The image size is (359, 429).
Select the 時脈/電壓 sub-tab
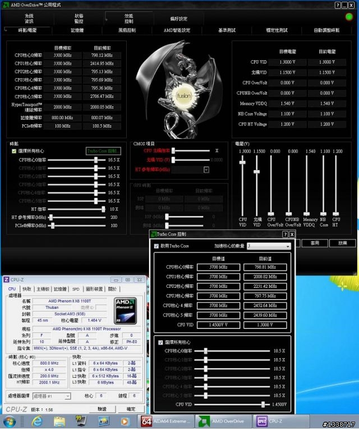(x=27, y=30)
